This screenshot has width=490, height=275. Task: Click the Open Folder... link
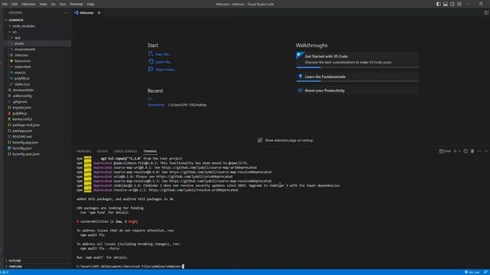[x=166, y=70]
